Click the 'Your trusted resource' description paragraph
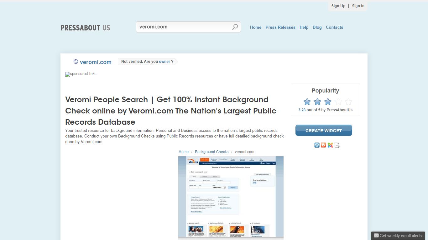 (x=175, y=136)
